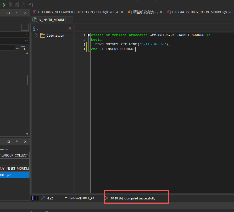
Task: Close the LABOUR_COLLECTION_CHECK tab
Action: [122, 12]
